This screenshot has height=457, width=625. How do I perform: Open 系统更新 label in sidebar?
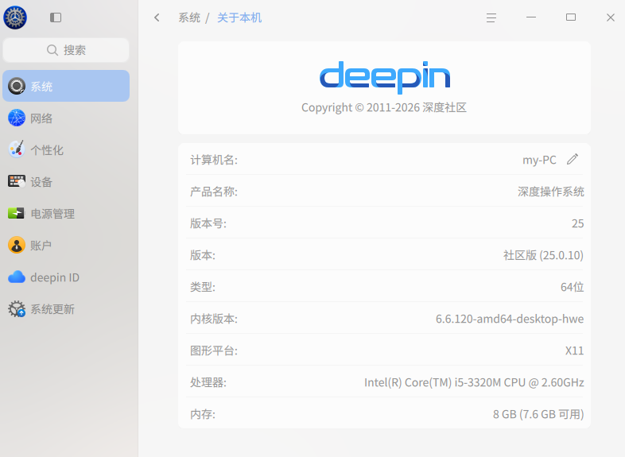pos(52,309)
